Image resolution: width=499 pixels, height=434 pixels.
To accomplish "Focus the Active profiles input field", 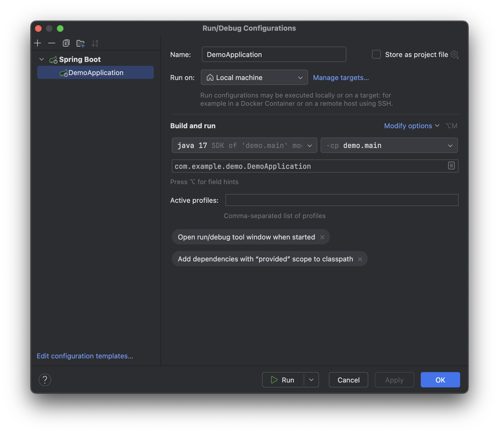I will point(342,200).
